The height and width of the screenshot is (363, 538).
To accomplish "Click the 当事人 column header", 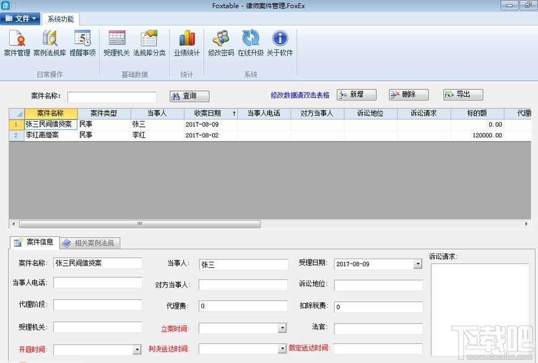I will point(157,113).
